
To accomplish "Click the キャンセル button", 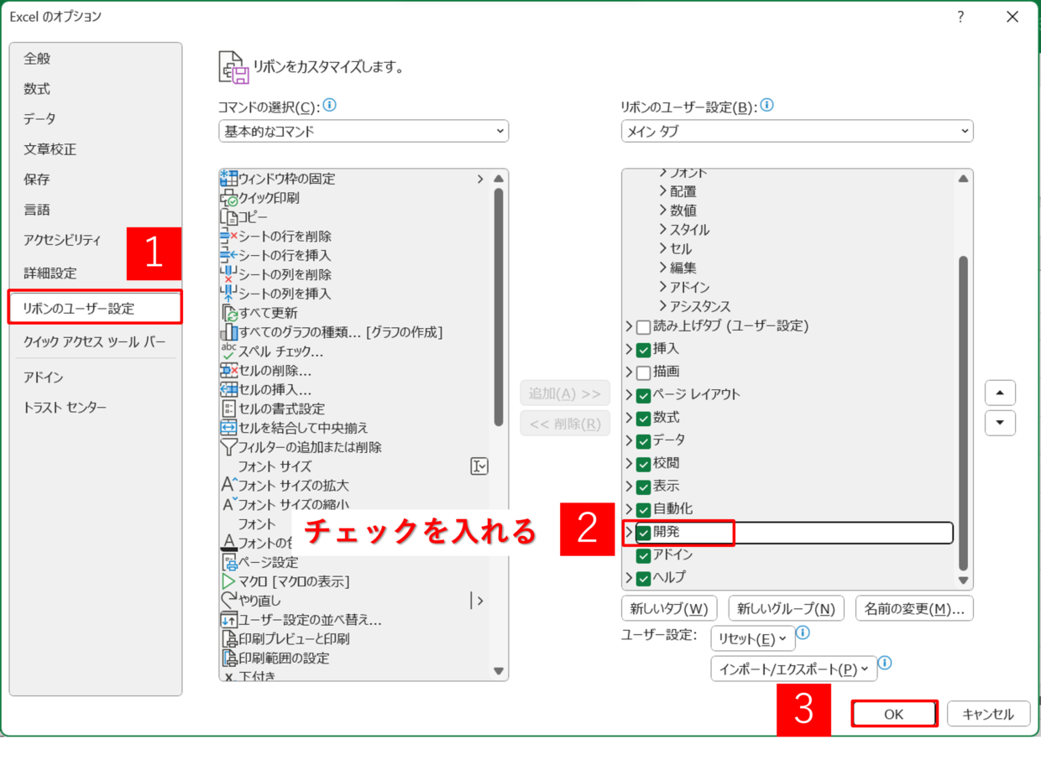I will [988, 714].
